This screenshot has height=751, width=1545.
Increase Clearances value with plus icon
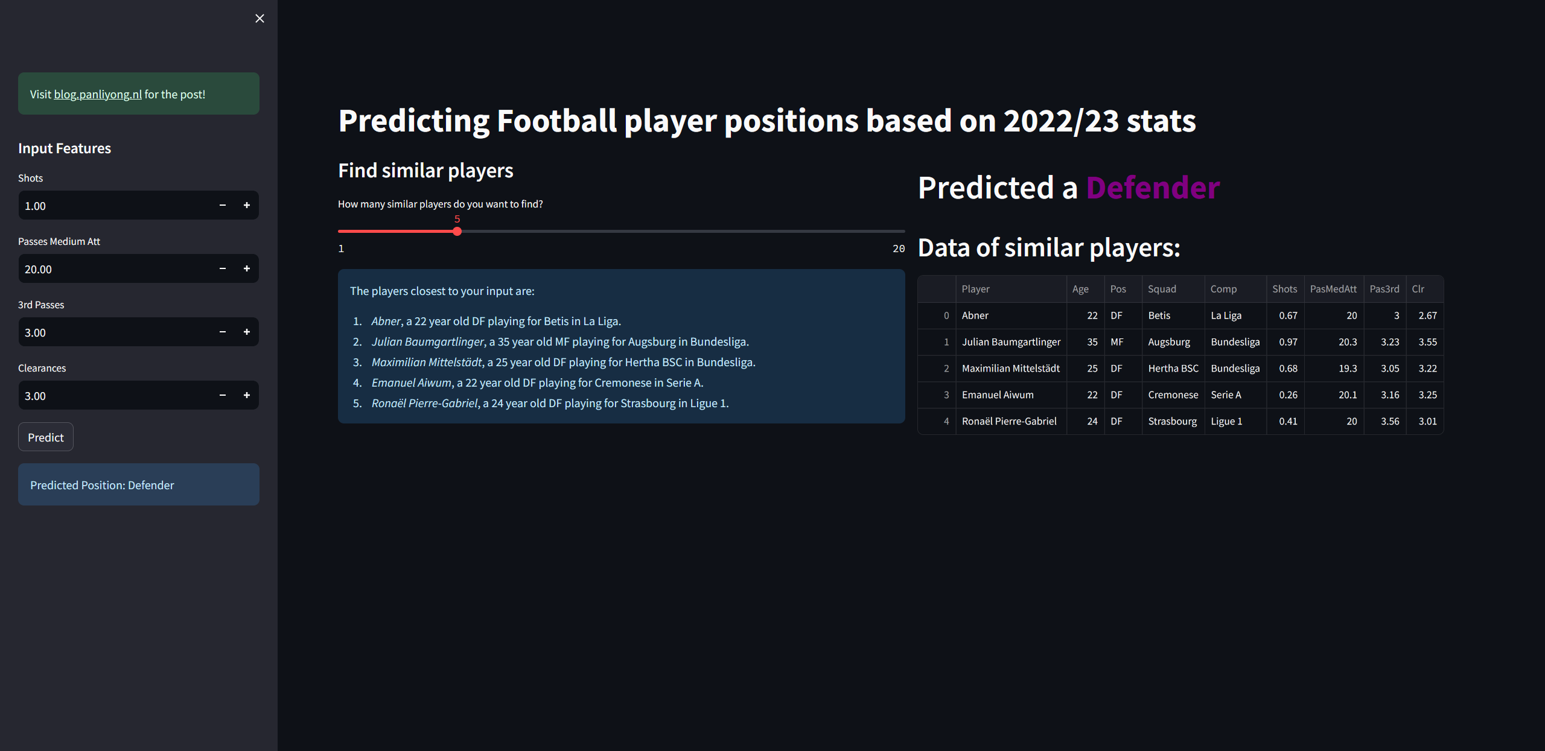tap(247, 396)
